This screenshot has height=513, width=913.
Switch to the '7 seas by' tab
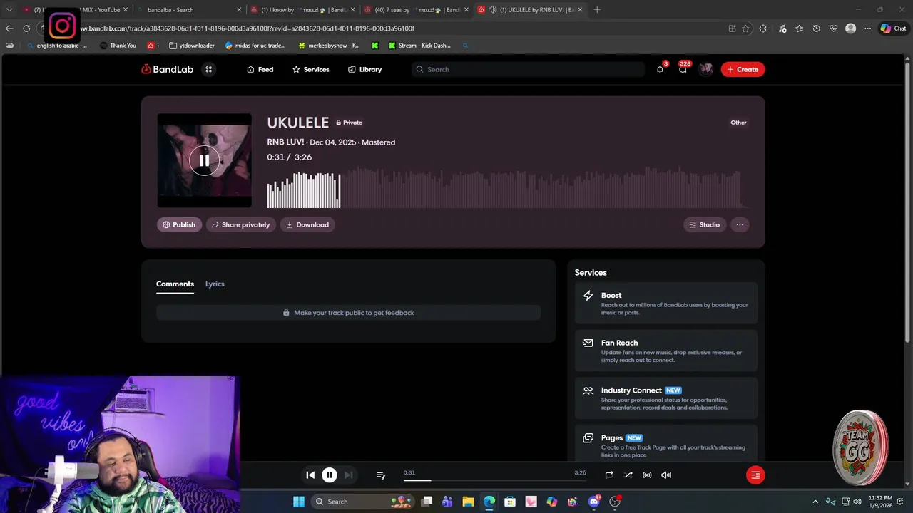417,10
